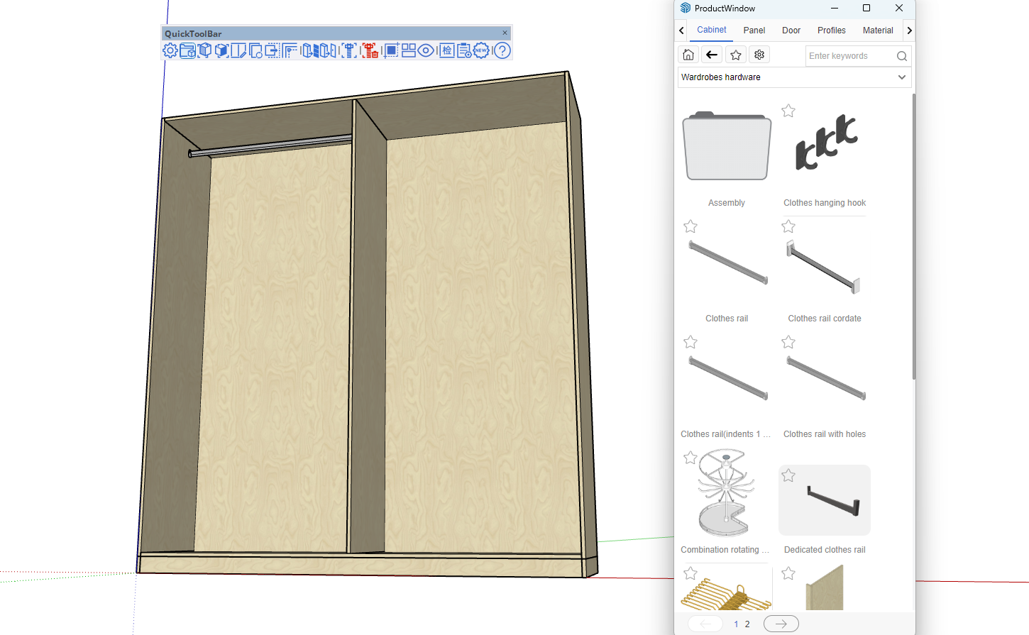Click the back arrow in ProductWindow

point(712,55)
